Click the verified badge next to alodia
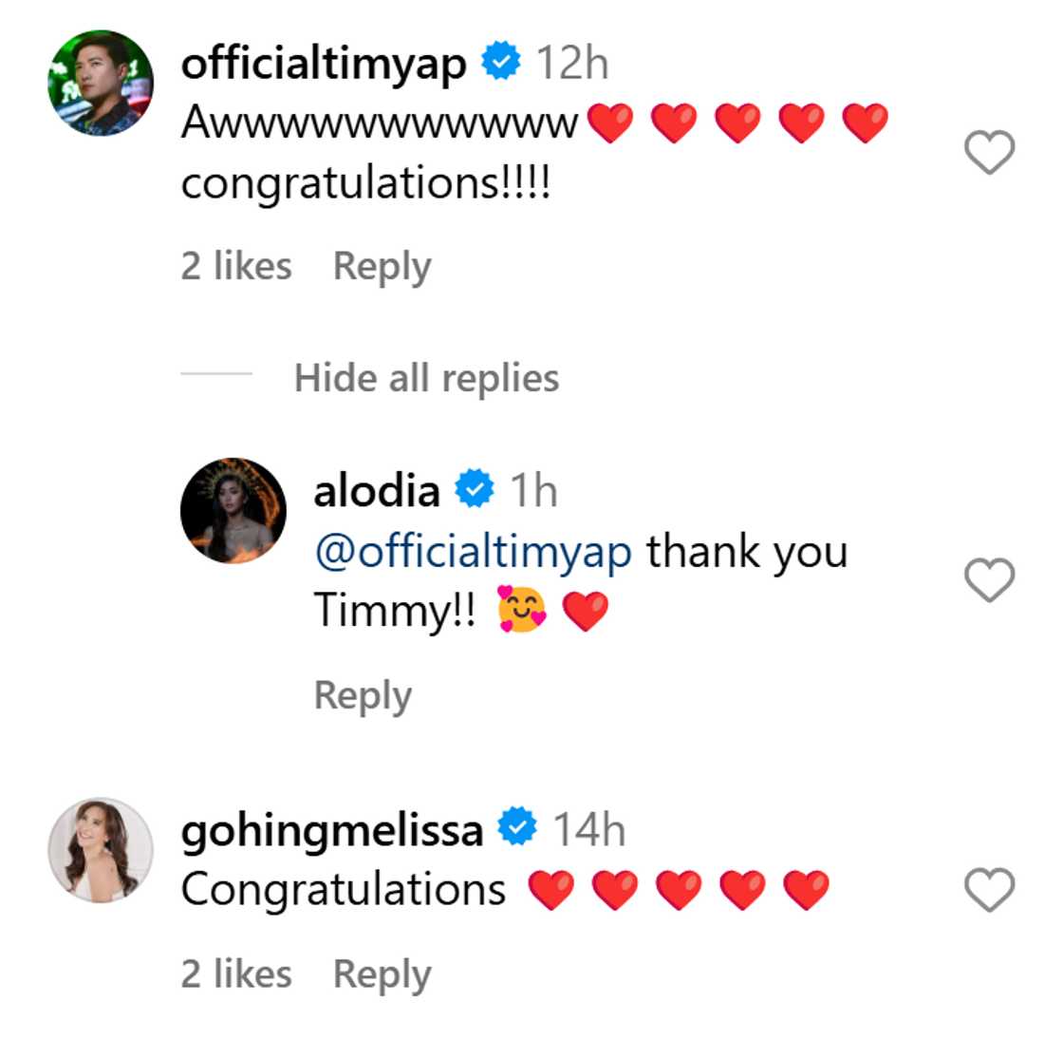 coord(475,490)
